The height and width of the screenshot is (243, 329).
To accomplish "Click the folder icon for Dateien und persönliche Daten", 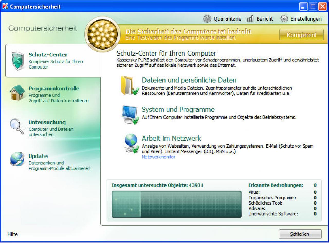I will point(130,85).
